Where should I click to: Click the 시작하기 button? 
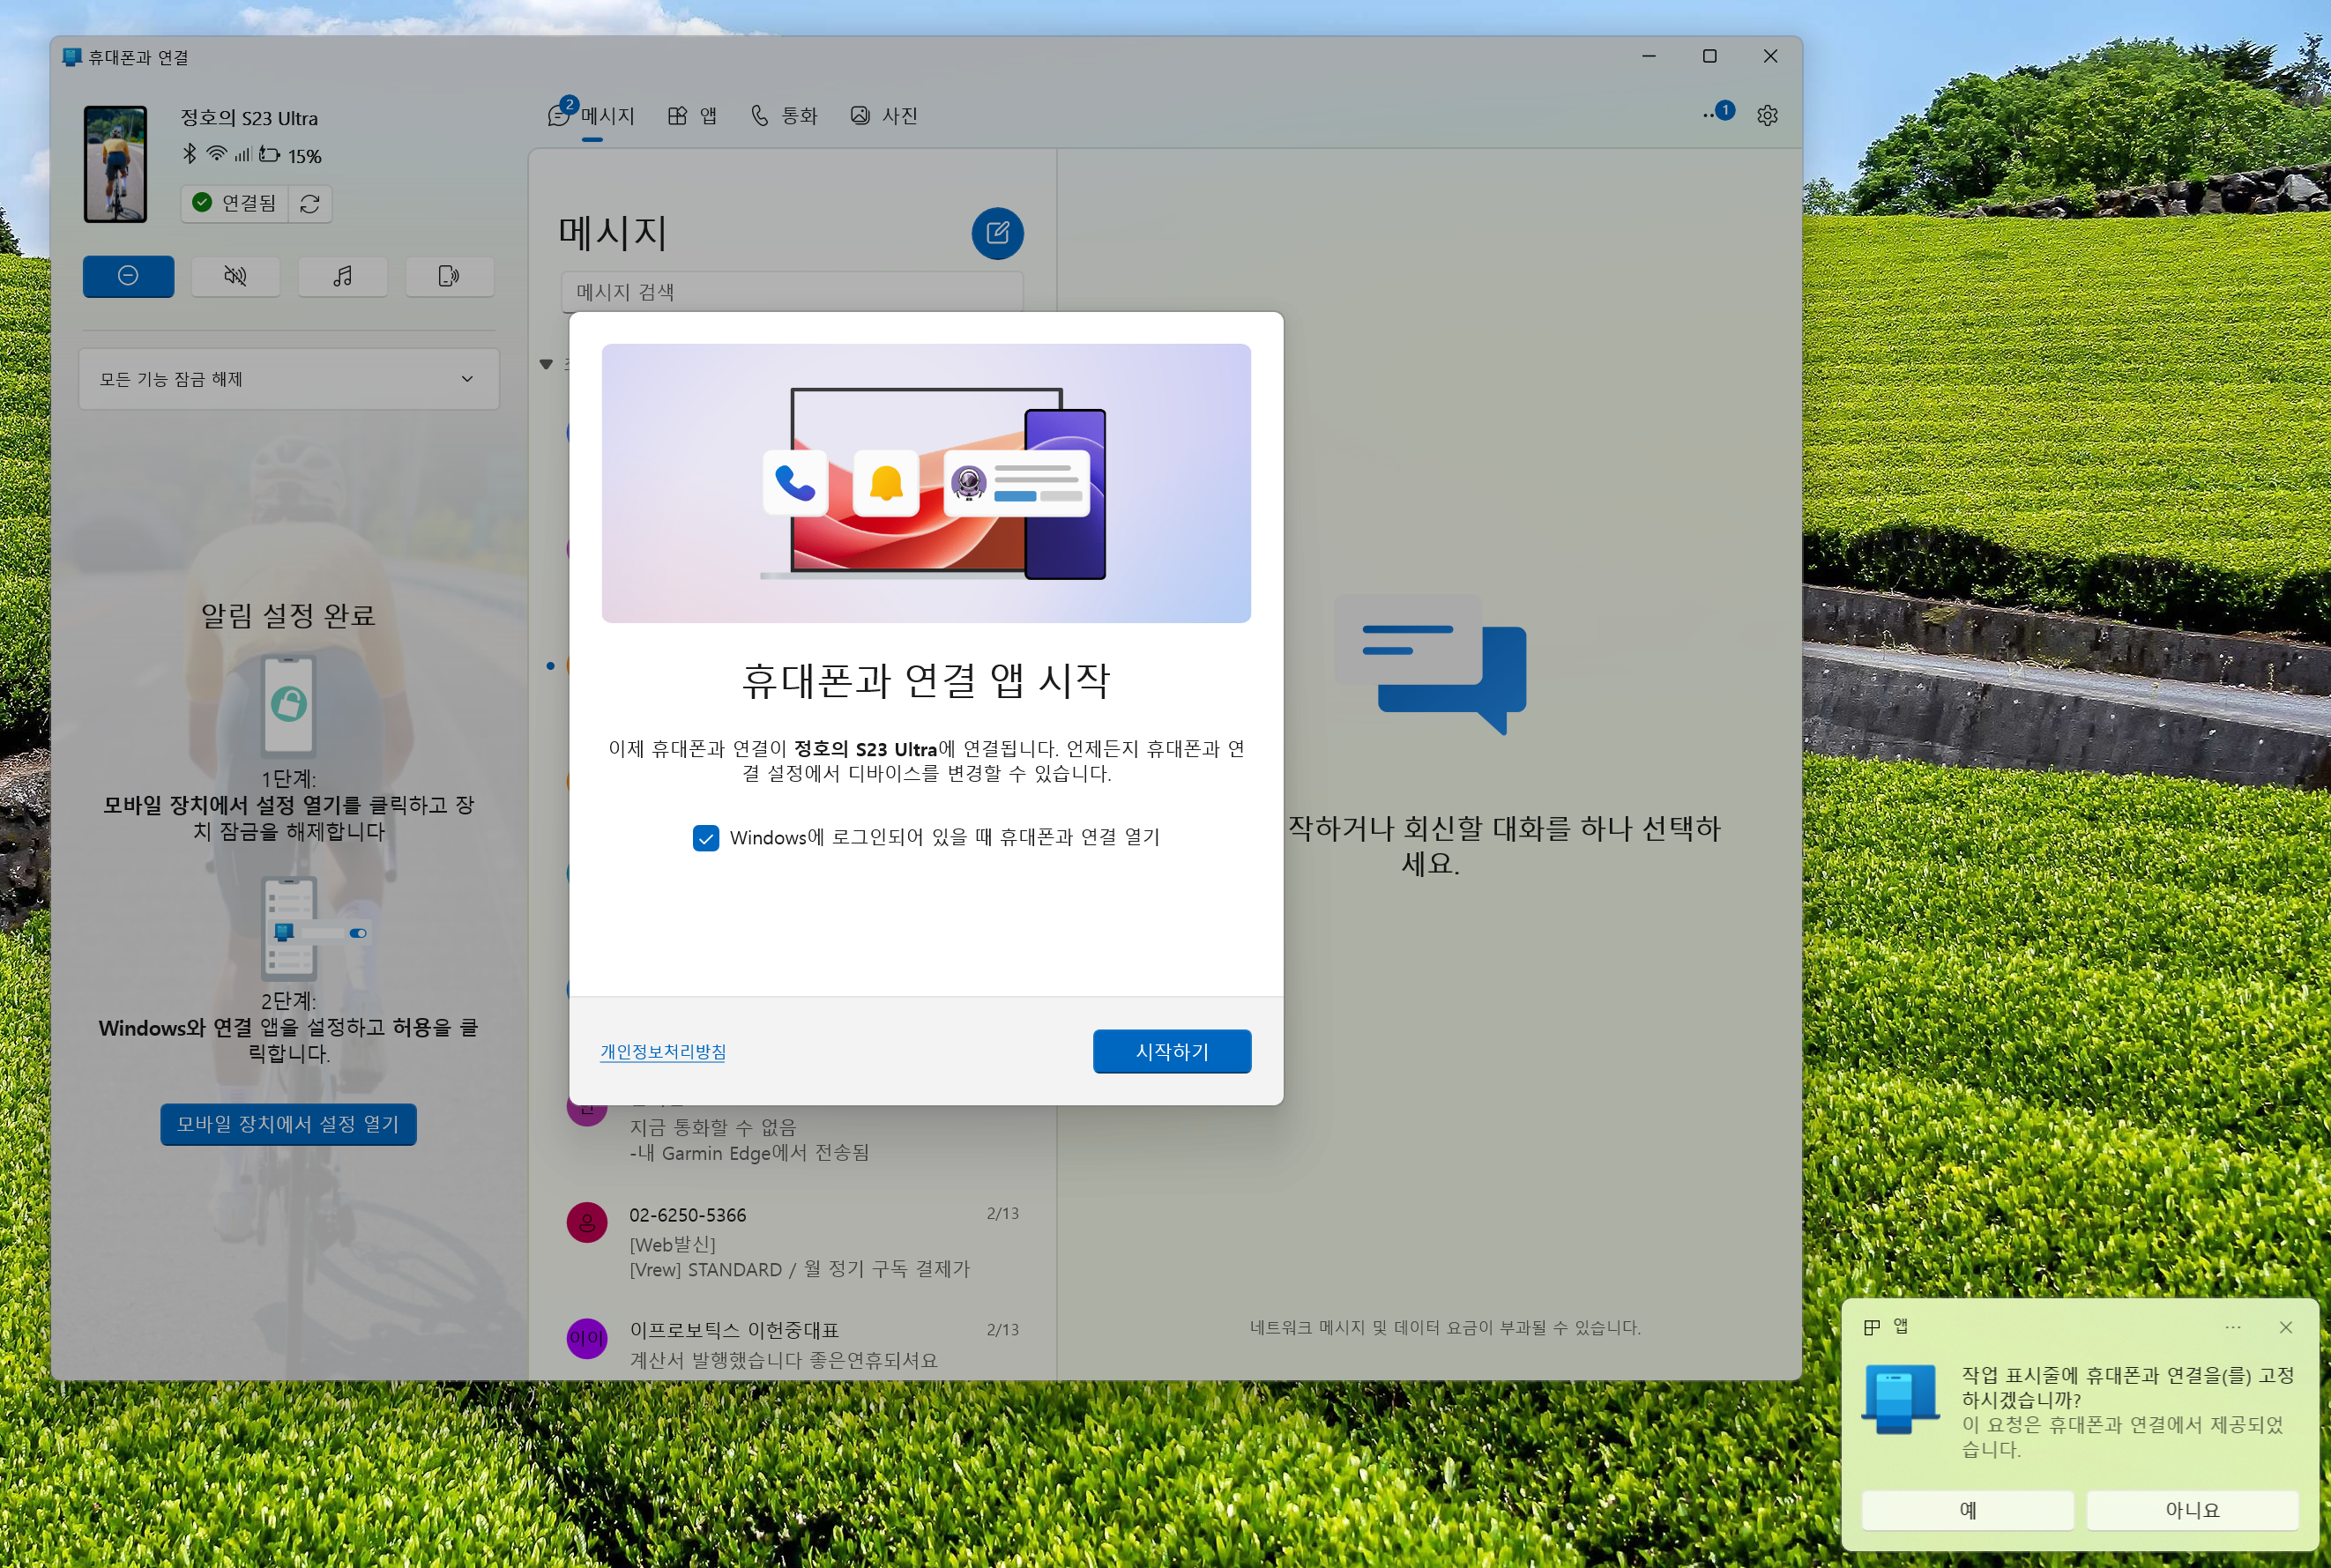pos(1171,1051)
